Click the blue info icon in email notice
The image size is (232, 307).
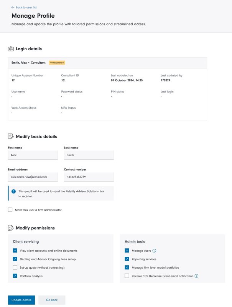pyautogui.click(x=13, y=191)
